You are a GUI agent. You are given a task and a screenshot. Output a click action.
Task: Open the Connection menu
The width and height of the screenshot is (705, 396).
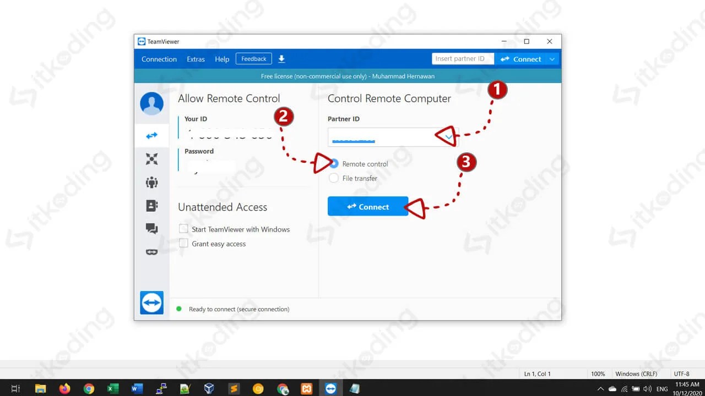(x=159, y=59)
